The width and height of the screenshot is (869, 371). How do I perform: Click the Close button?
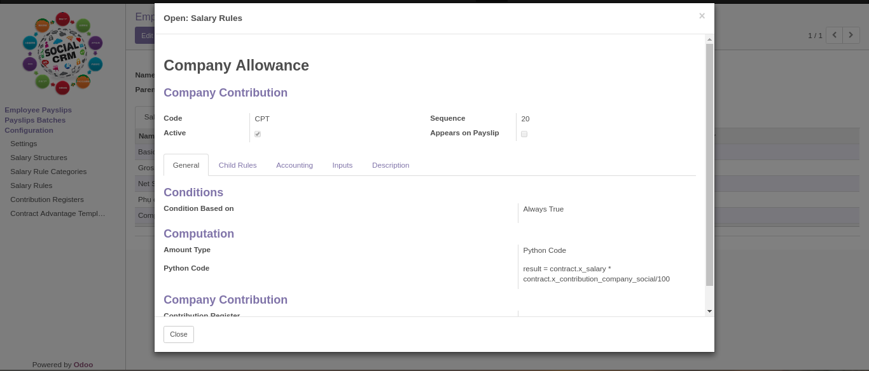pyautogui.click(x=178, y=334)
